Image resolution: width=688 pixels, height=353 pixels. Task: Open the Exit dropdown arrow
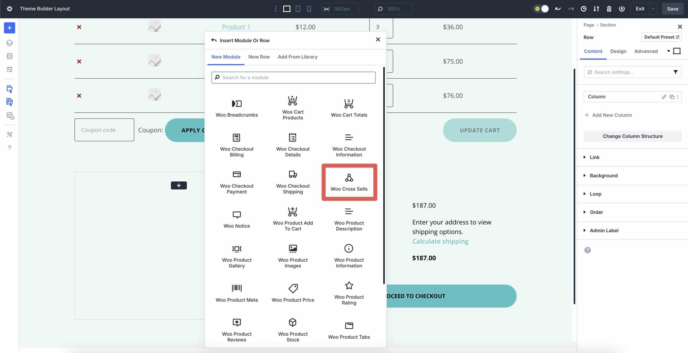653,9
